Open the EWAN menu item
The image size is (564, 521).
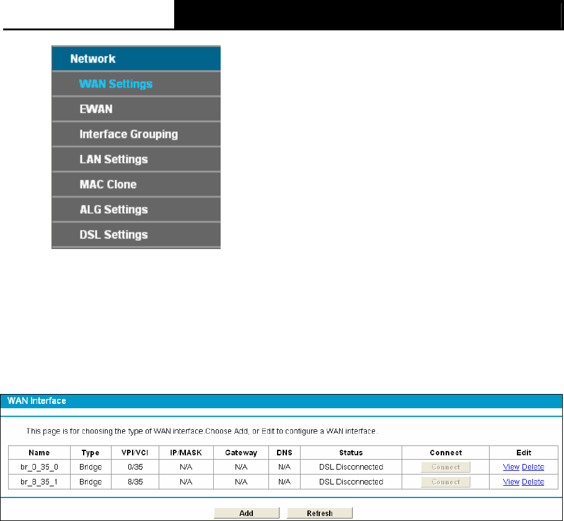pyautogui.click(x=136, y=109)
